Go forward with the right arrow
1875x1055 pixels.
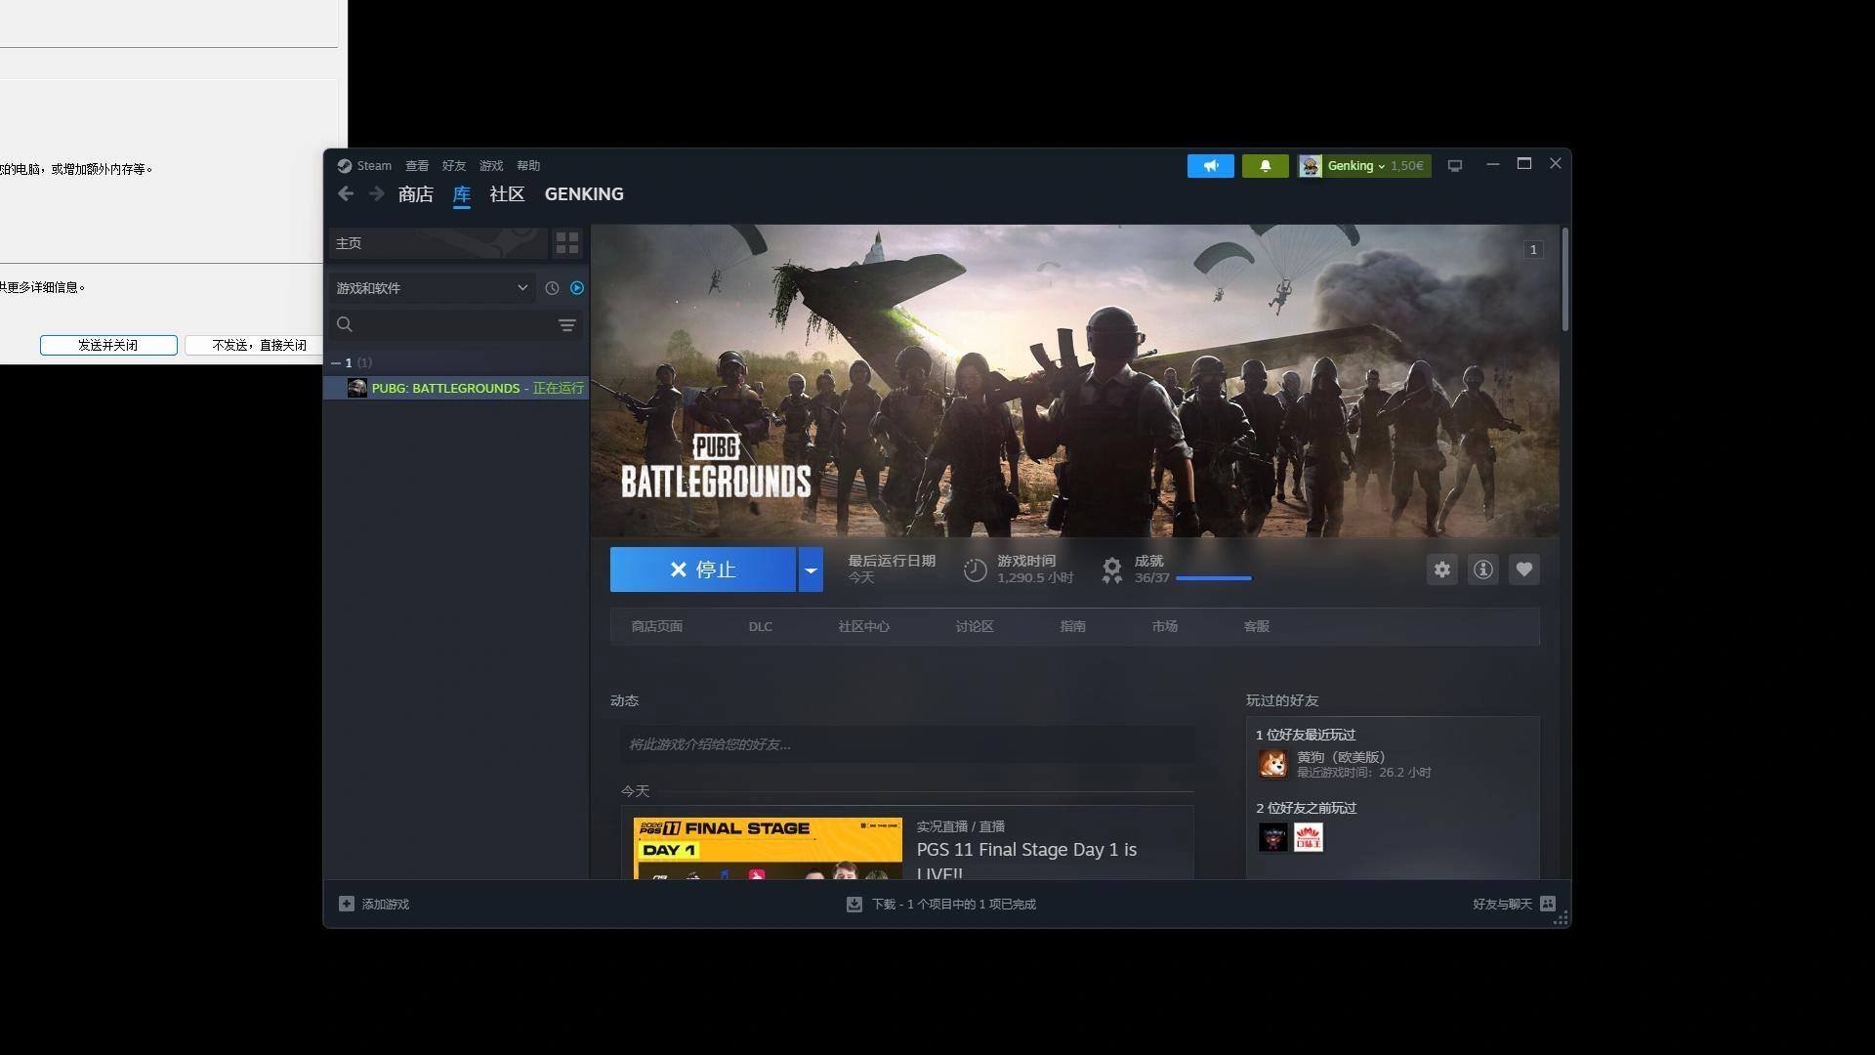(376, 194)
